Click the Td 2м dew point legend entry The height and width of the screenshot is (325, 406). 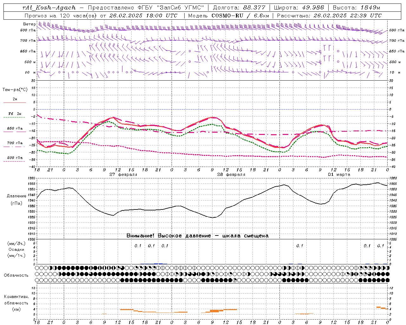tap(15, 114)
